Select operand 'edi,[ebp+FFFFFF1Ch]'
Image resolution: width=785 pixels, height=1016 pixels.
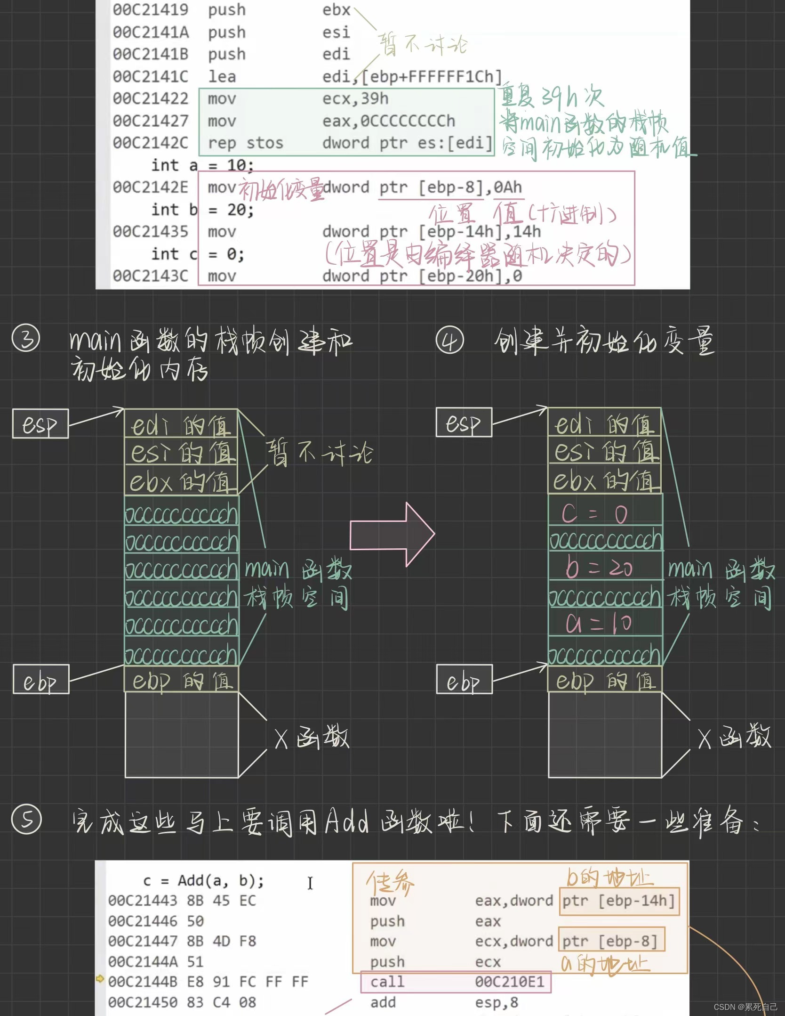tap(412, 76)
